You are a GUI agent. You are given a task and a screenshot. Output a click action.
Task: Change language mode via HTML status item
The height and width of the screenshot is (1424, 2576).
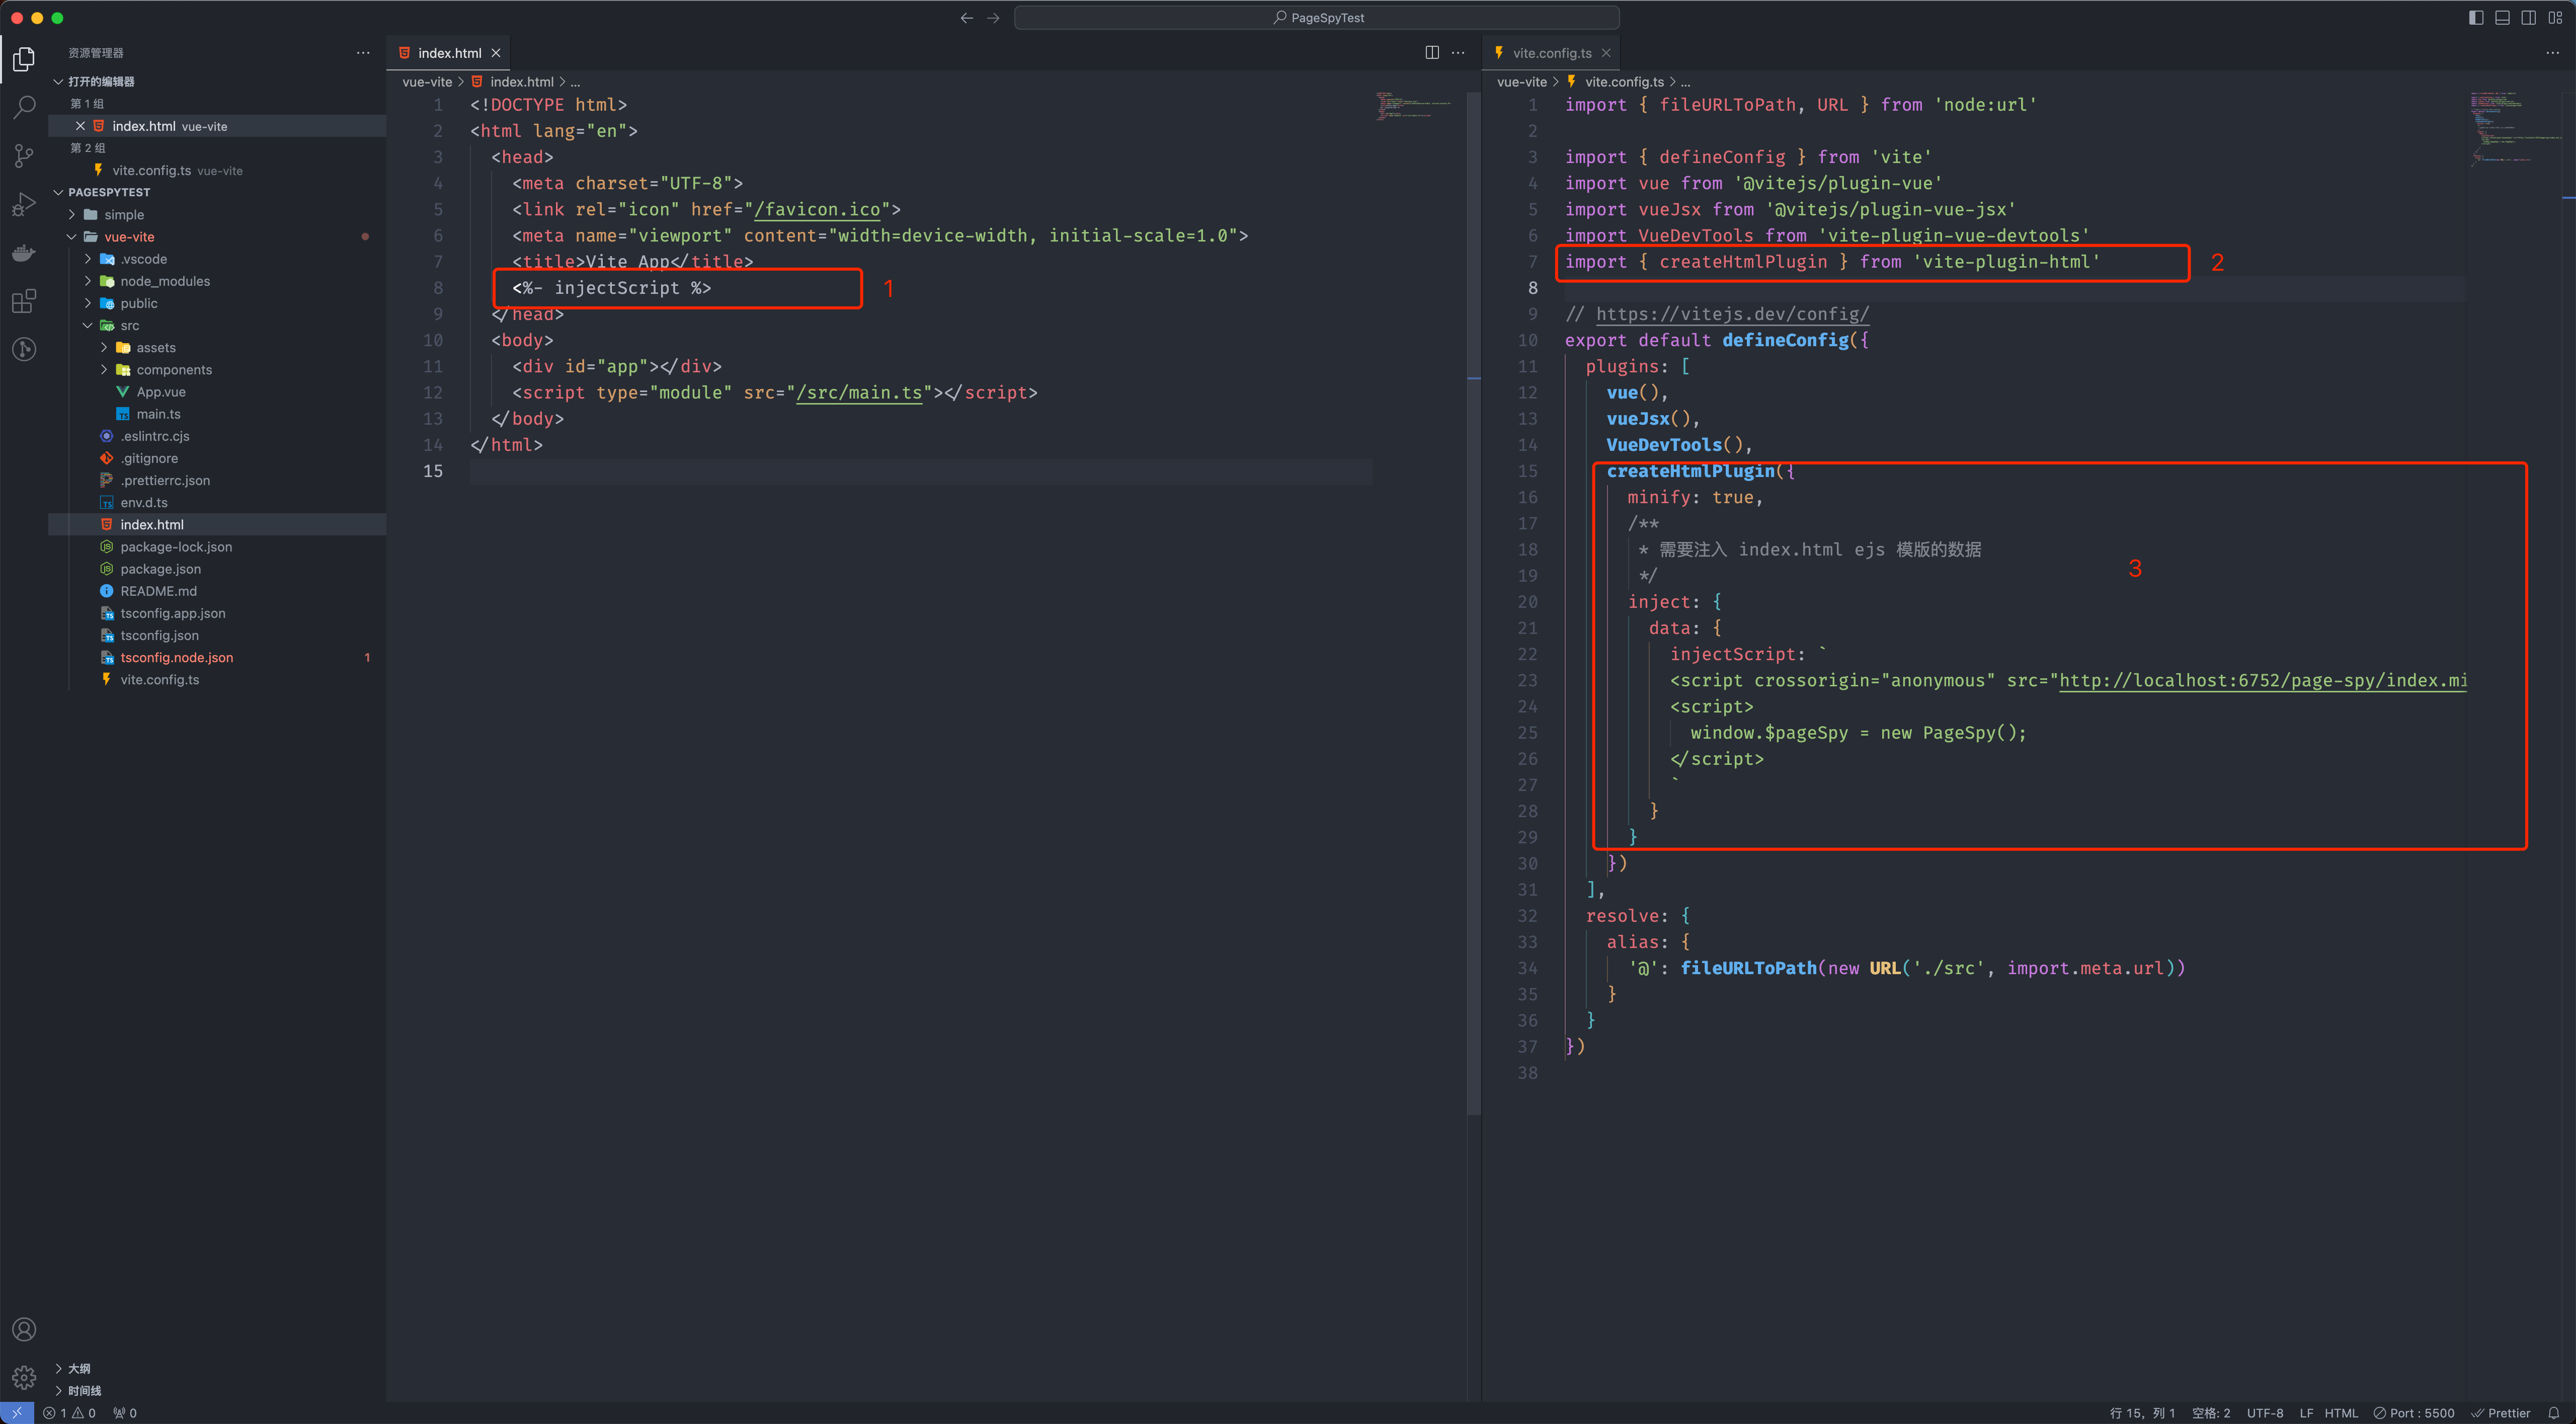coord(2340,1413)
